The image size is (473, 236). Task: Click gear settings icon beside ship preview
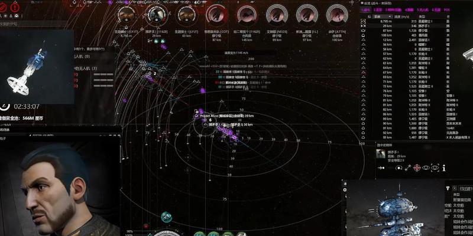click(x=345, y=190)
